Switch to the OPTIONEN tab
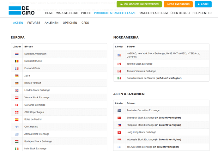218x151 pixels. pos(70,23)
